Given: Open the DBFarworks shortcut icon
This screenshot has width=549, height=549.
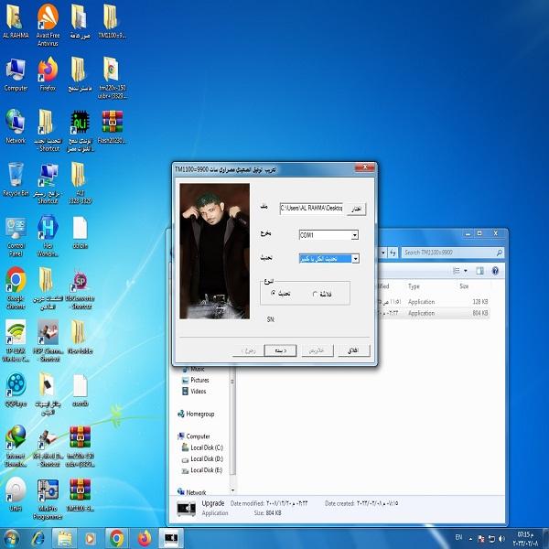Looking at the screenshot, I should coord(81,289).
